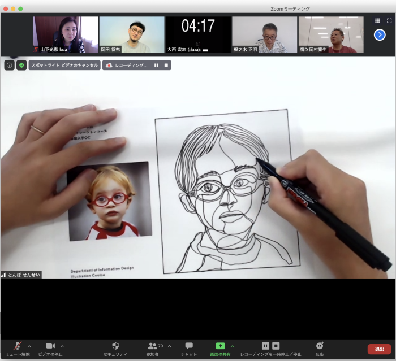This screenshot has width=396, height=361.
Task: Select 山下光恵 kua video thumbnail
Action: [x=65, y=35]
